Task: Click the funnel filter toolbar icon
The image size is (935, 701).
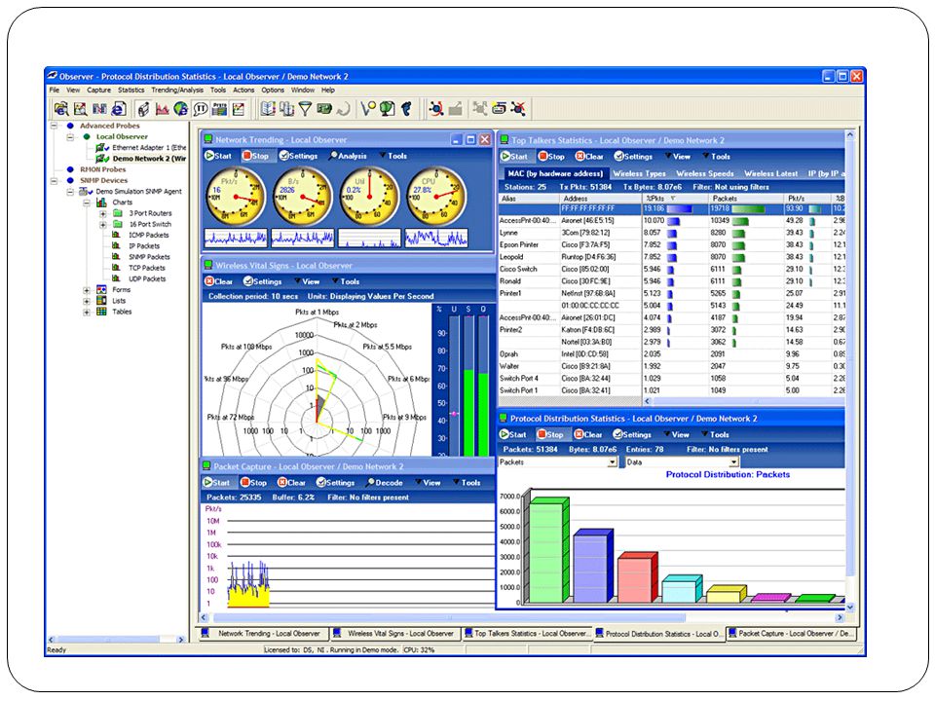Action: [x=305, y=108]
